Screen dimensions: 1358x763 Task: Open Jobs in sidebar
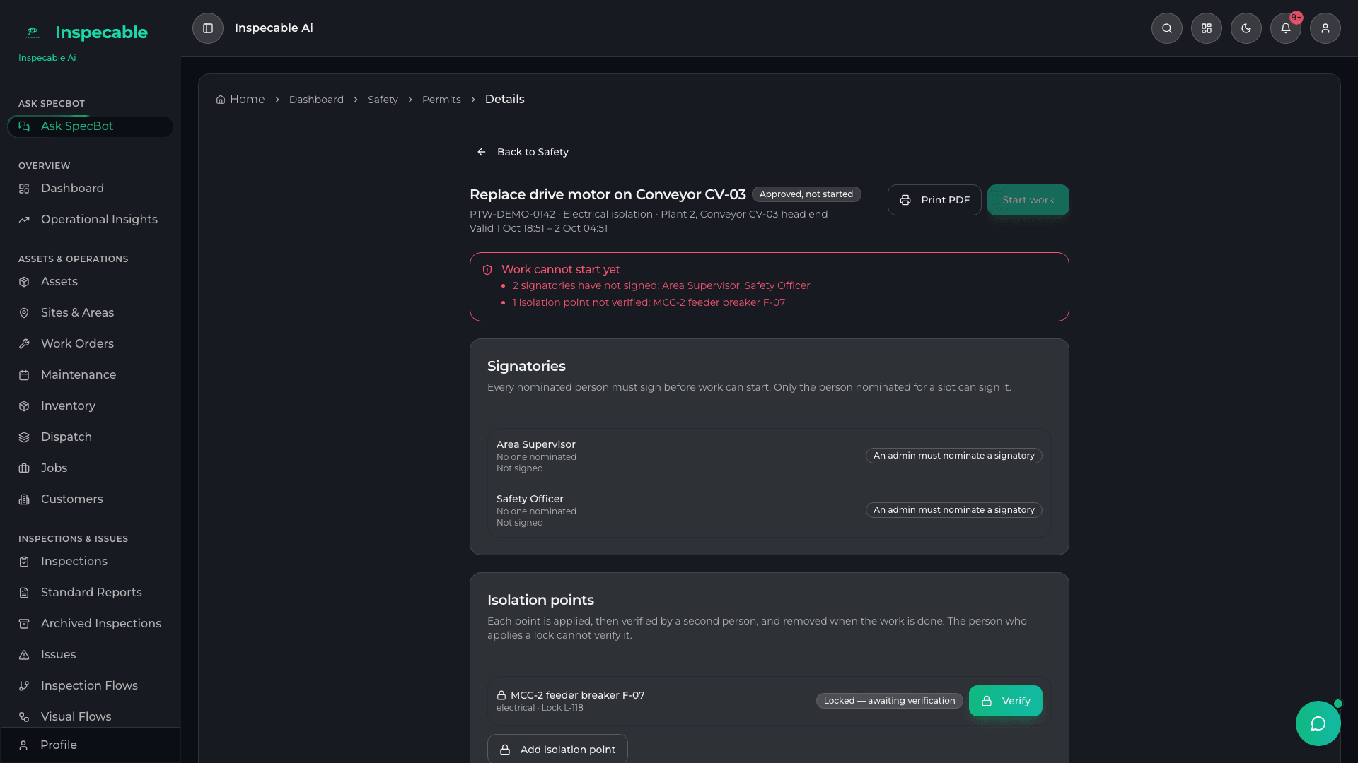[91, 468]
